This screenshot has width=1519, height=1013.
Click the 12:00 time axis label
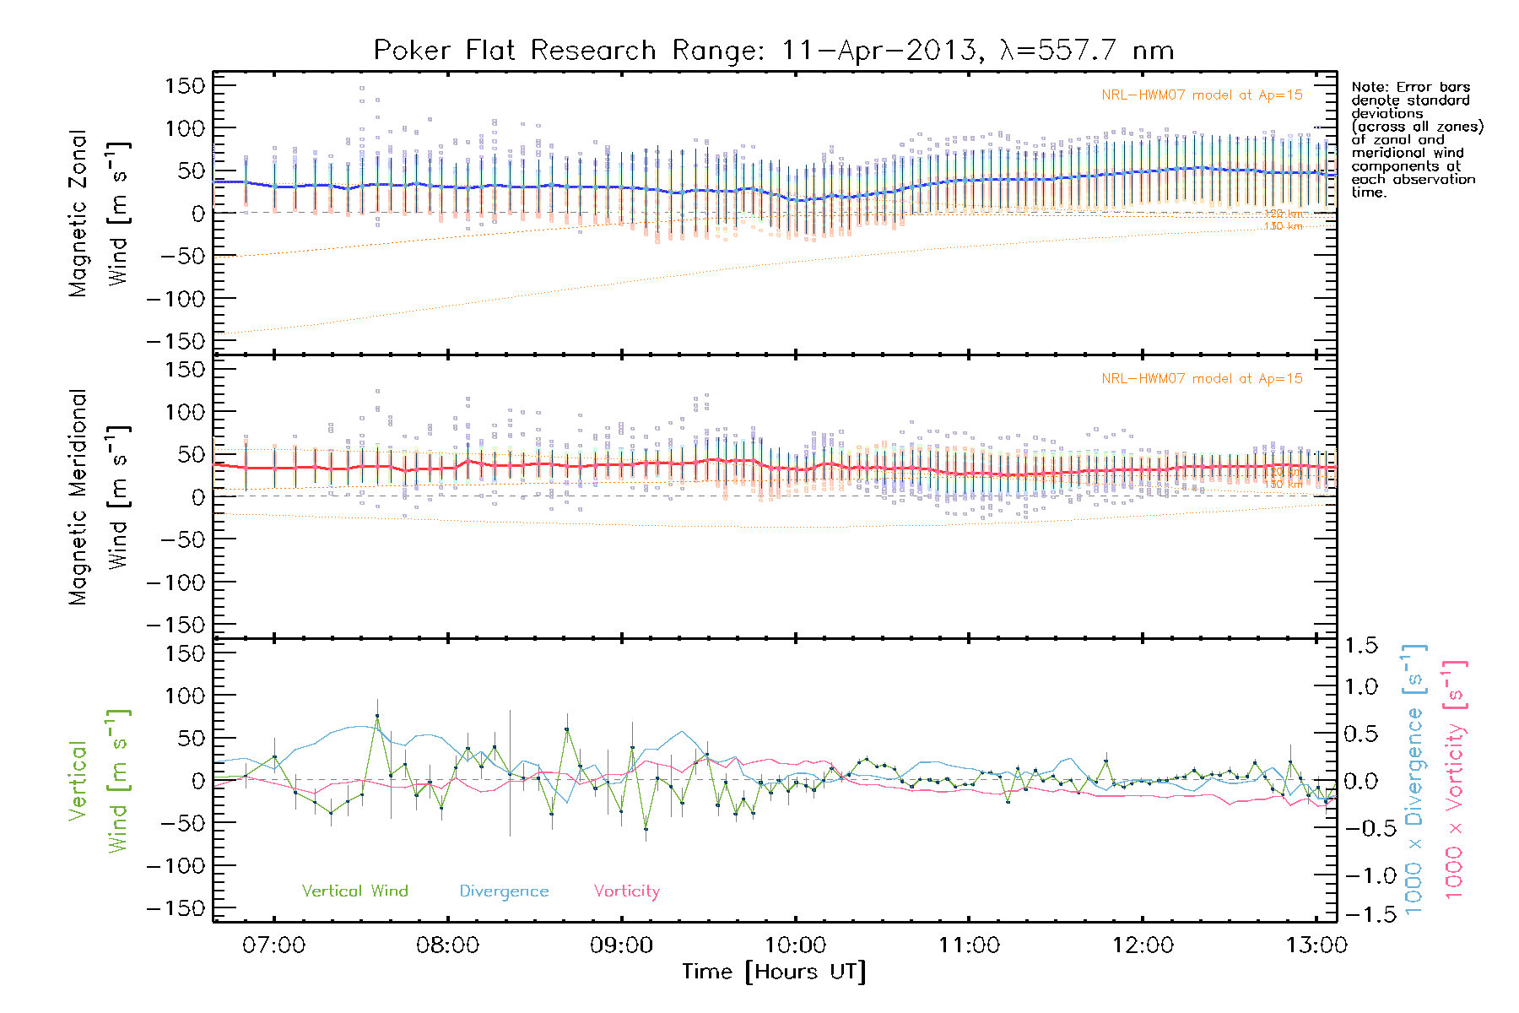click(x=1143, y=945)
